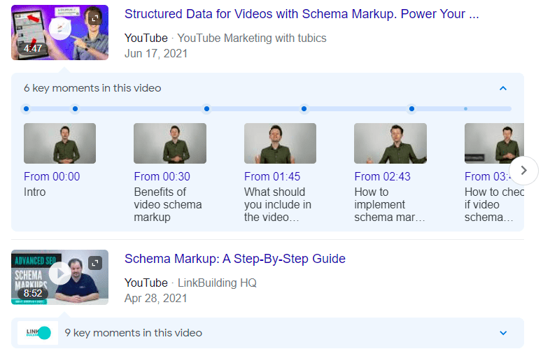Screen dimensions: 543x356
Task: Open 'Schema Markup: A Step-By-Step Guide' link
Action: (235, 259)
